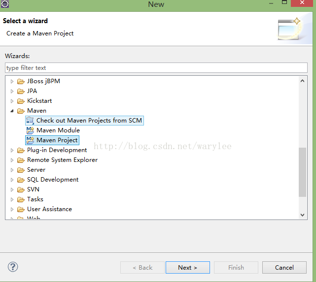The height and width of the screenshot is (282, 316).
Task: Expand the SVN category
Action: point(12,189)
